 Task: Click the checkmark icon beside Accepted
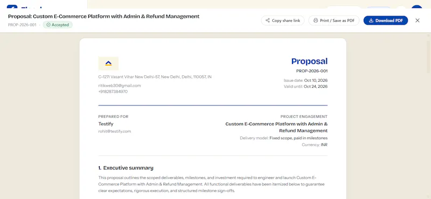click(x=48, y=25)
